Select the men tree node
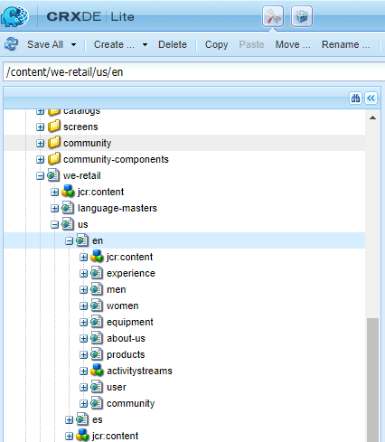Viewport: 385px width, 442px height. click(x=117, y=289)
